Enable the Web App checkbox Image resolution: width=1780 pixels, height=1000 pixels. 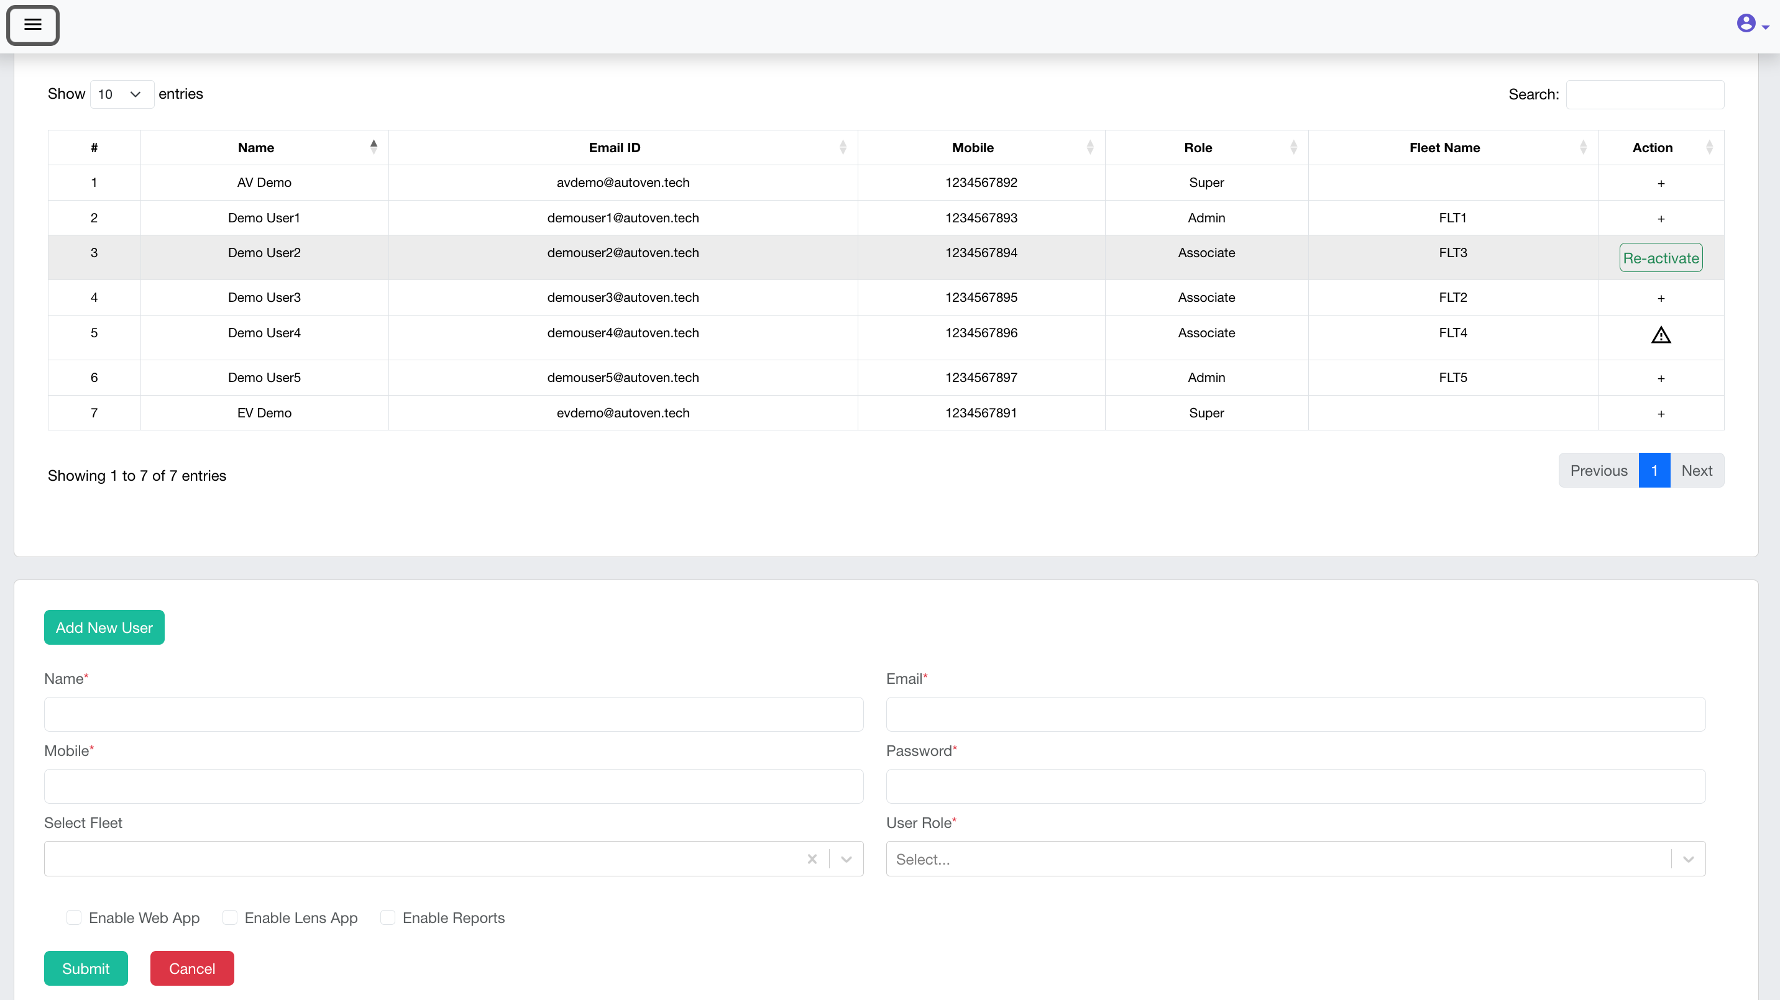point(73,917)
